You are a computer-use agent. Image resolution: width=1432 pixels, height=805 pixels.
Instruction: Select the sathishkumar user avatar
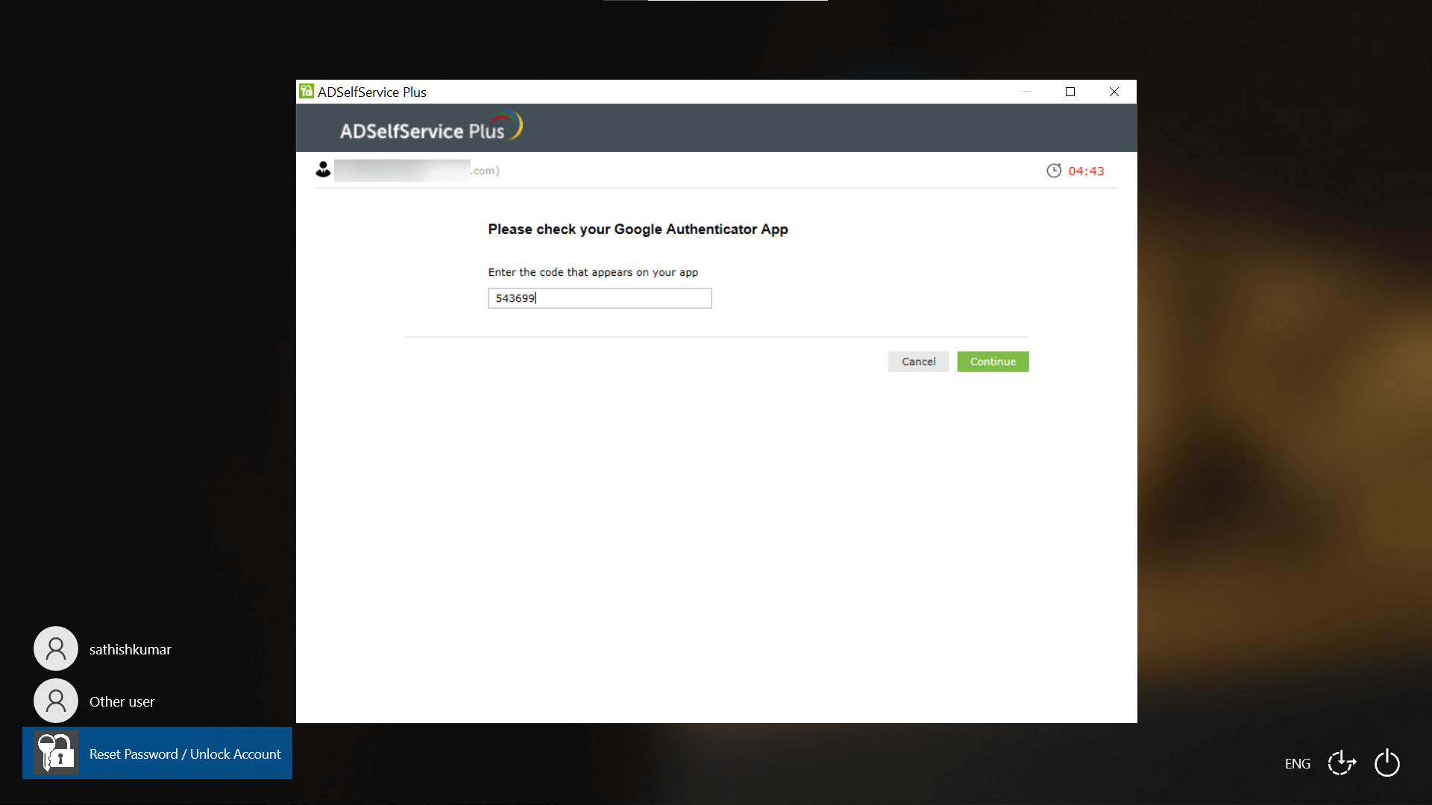click(56, 648)
